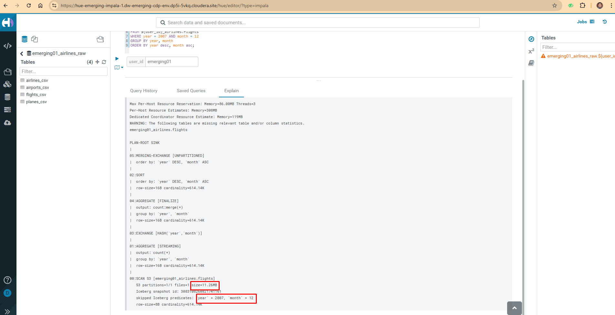
Task: Open the Jobs link
Action: point(586,22)
